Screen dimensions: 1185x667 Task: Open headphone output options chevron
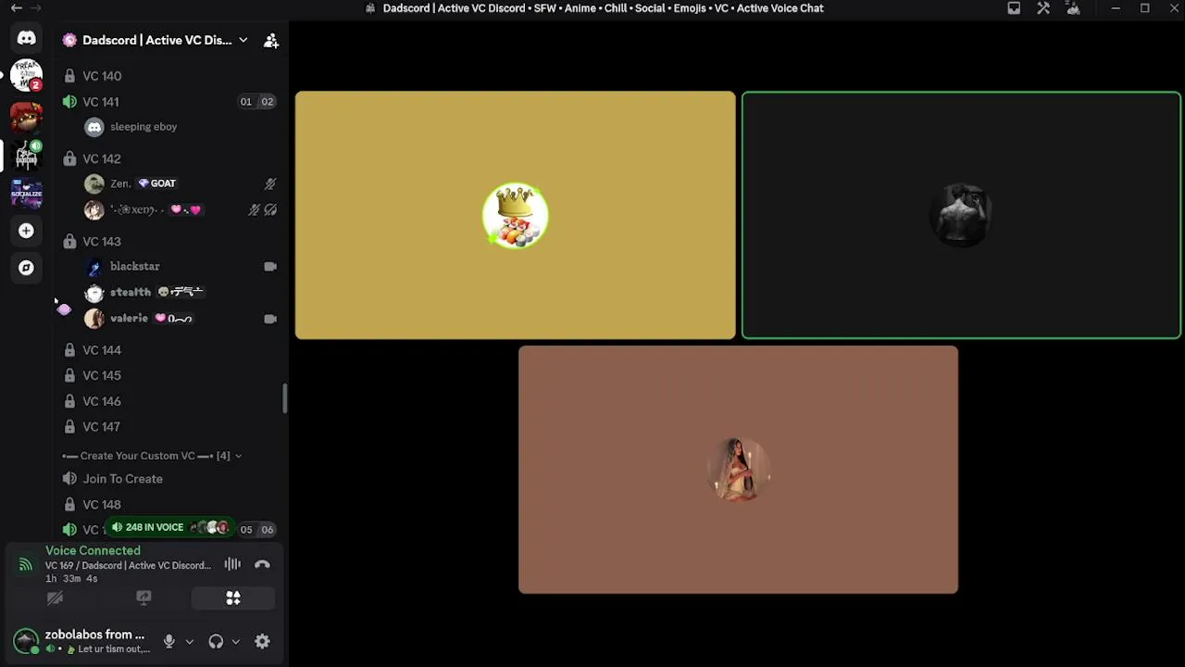235,641
